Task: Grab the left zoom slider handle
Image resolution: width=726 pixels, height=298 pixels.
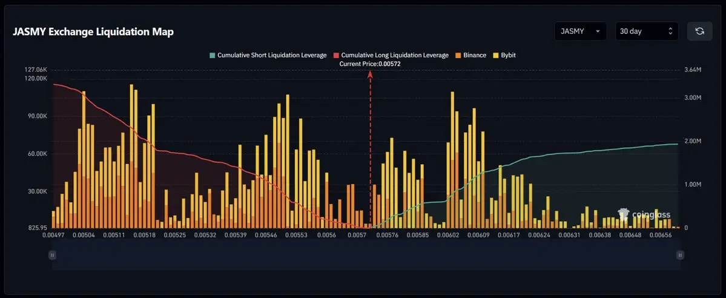Action: (52, 255)
